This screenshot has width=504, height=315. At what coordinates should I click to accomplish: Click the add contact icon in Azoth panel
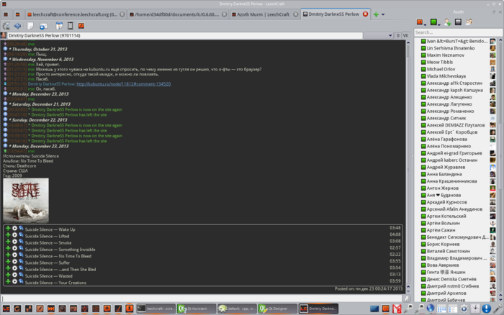(x=447, y=22)
